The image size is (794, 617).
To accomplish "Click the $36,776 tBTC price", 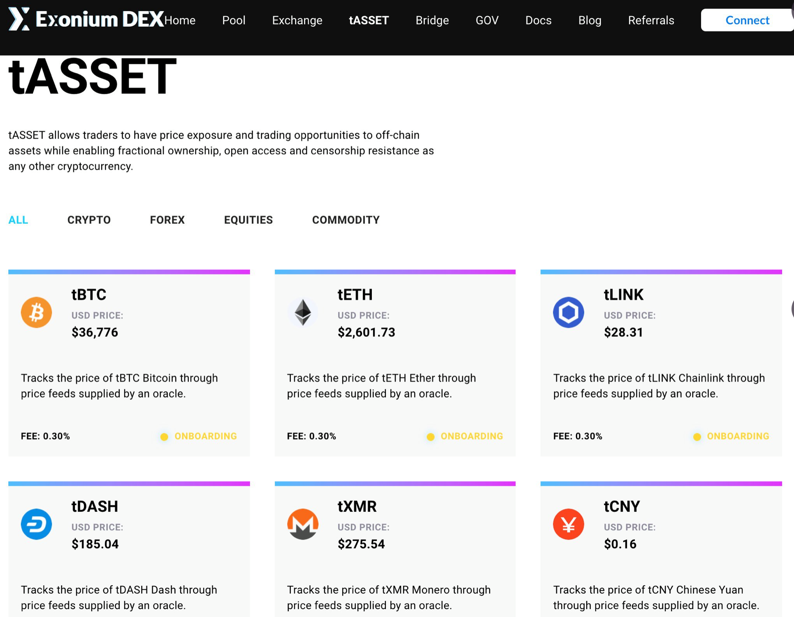I will [x=95, y=332].
